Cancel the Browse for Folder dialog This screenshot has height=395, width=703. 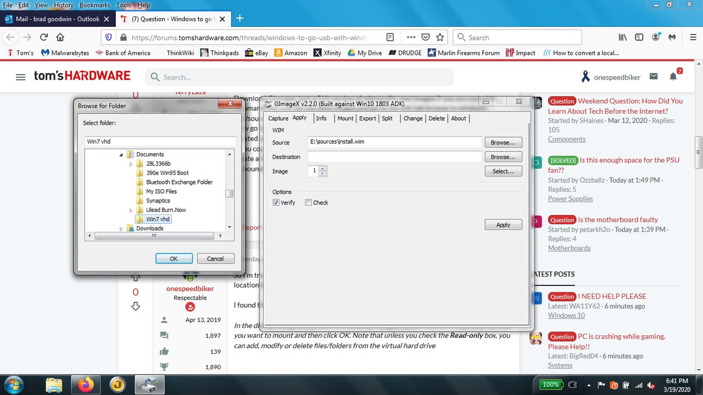[215, 259]
